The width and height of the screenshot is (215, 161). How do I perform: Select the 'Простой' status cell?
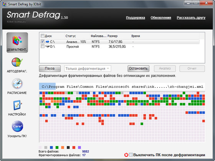point(73,46)
